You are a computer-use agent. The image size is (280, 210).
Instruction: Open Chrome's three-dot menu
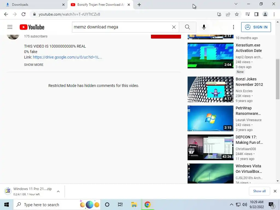coord(274,14)
